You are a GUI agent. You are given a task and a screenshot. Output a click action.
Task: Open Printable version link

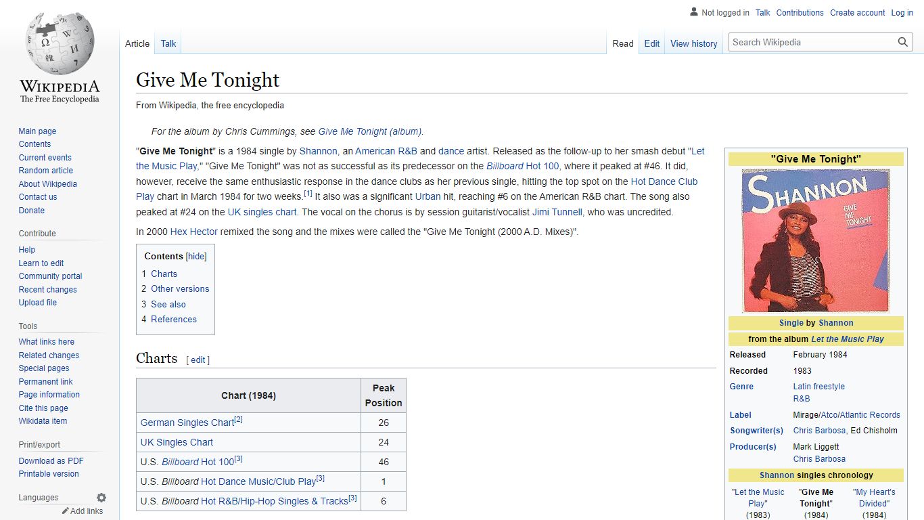[x=49, y=474]
